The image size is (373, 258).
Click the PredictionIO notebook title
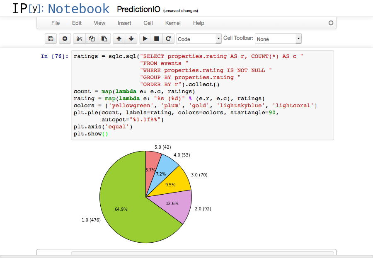tap(138, 10)
